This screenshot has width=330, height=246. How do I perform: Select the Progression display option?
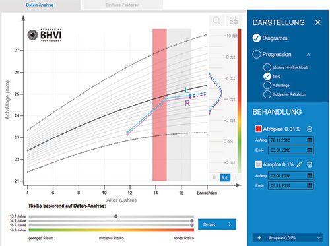click(257, 54)
